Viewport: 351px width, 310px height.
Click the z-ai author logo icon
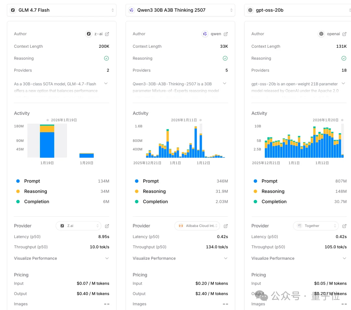89,34
